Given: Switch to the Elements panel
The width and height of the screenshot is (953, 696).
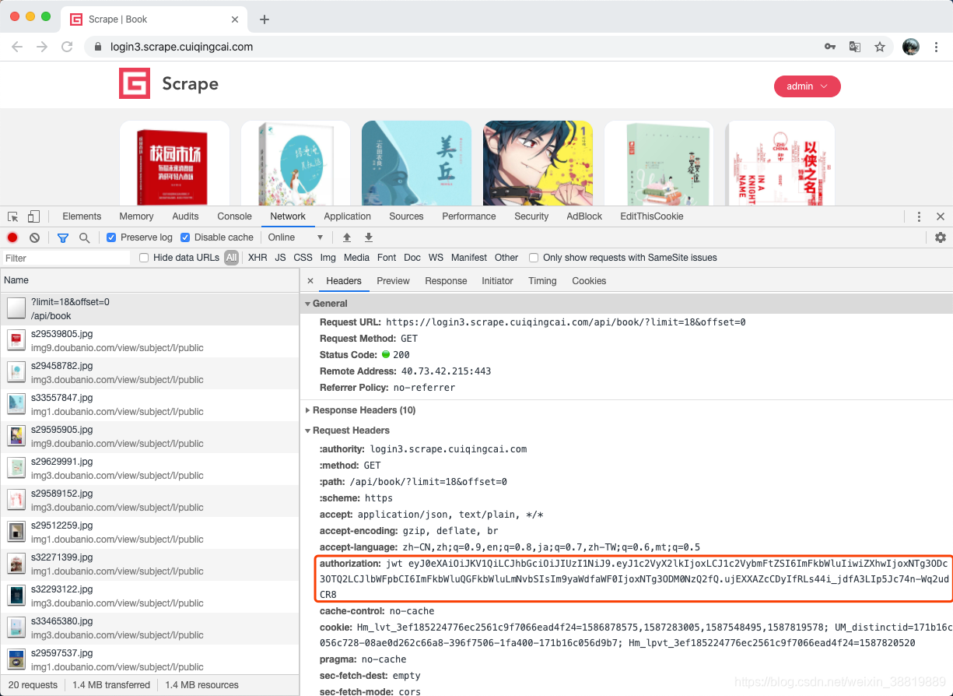Looking at the screenshot, I should click(x=82, y=216).
